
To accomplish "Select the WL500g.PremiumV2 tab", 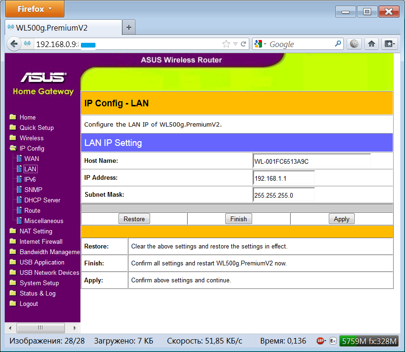I will pyautogui.click(x=64, y=27).
